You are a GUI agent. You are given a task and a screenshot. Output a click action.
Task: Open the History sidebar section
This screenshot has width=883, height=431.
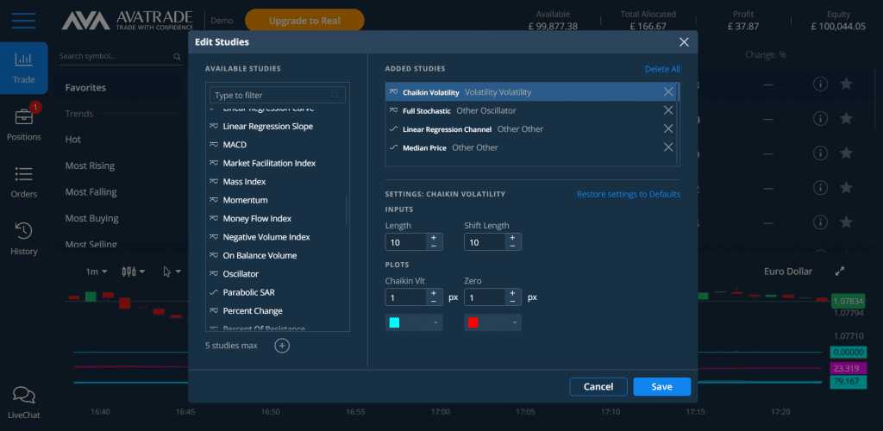click(x=23, y=239)
